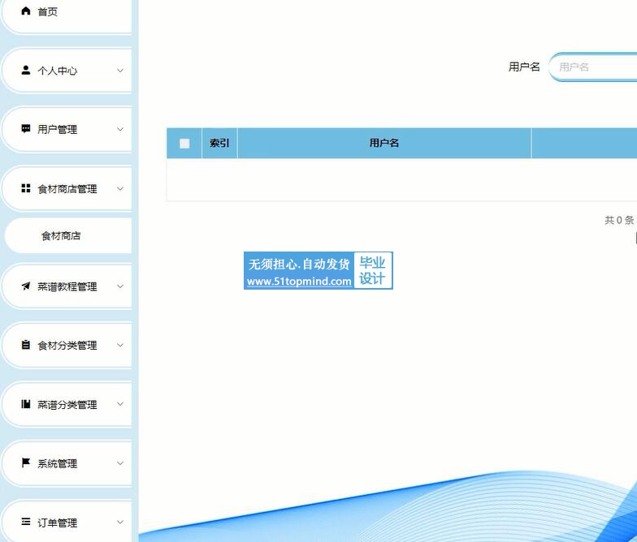Screen dimensions: 637x542
Task: Expand the 菜谱分类管理 chevron
Action: pyautogui.click(x=120, y=404)
